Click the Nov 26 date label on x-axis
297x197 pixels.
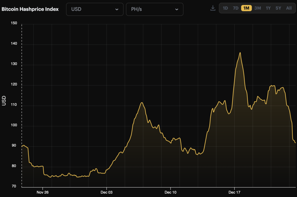click(43, 192)
